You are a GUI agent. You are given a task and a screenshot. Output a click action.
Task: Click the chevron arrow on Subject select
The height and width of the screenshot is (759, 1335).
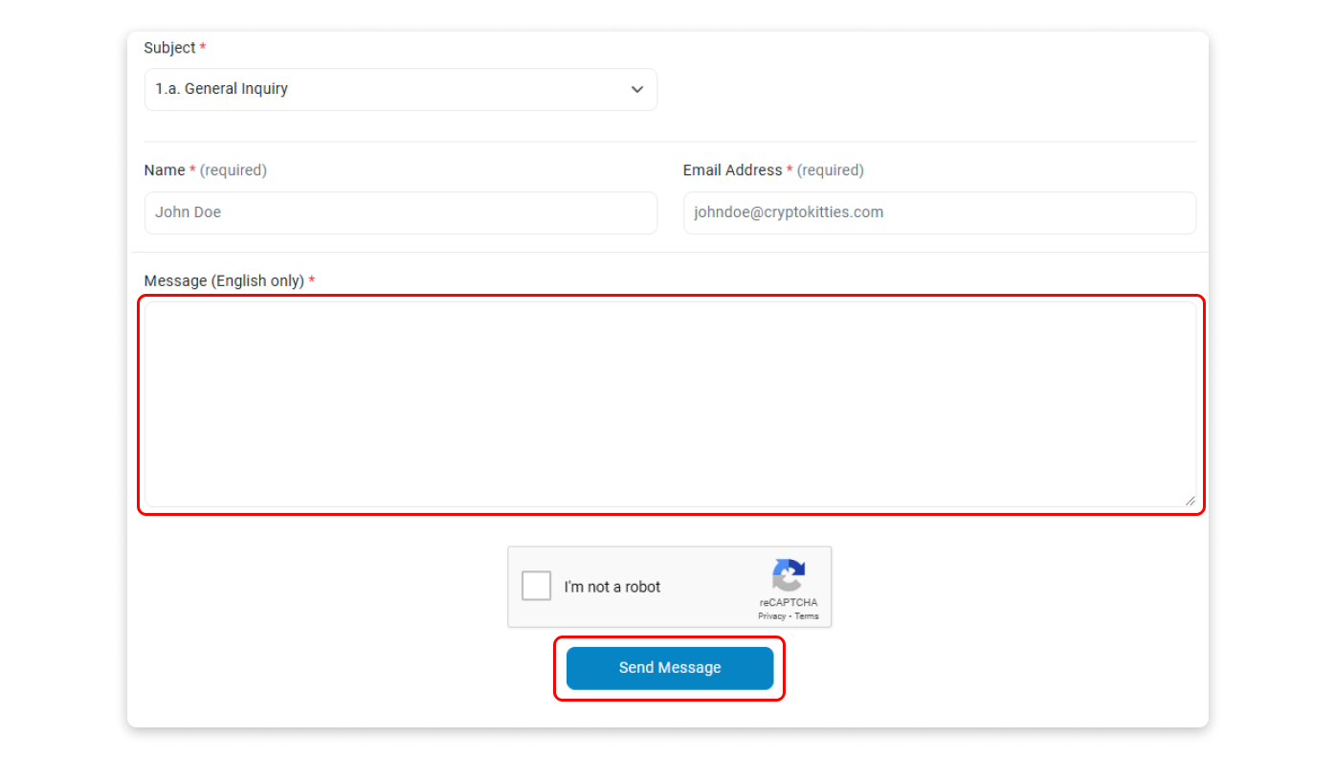637,89
